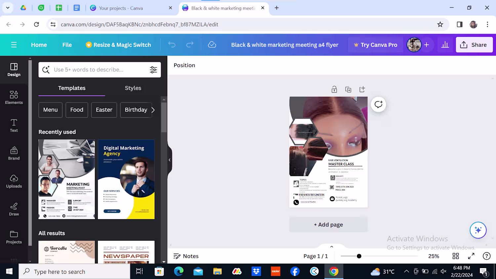Open File Explorer from the taskbar

click(217, 271)
